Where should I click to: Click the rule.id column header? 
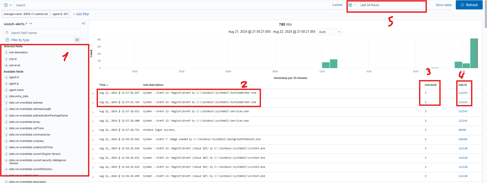(x=462, y=85)
